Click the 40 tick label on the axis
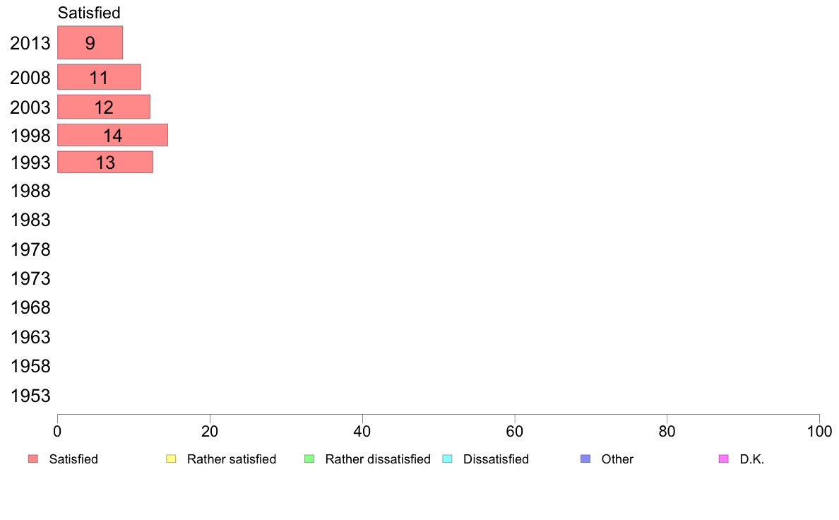Image resolution: width=839 pixels, height=520 pixels. (362, 432)
